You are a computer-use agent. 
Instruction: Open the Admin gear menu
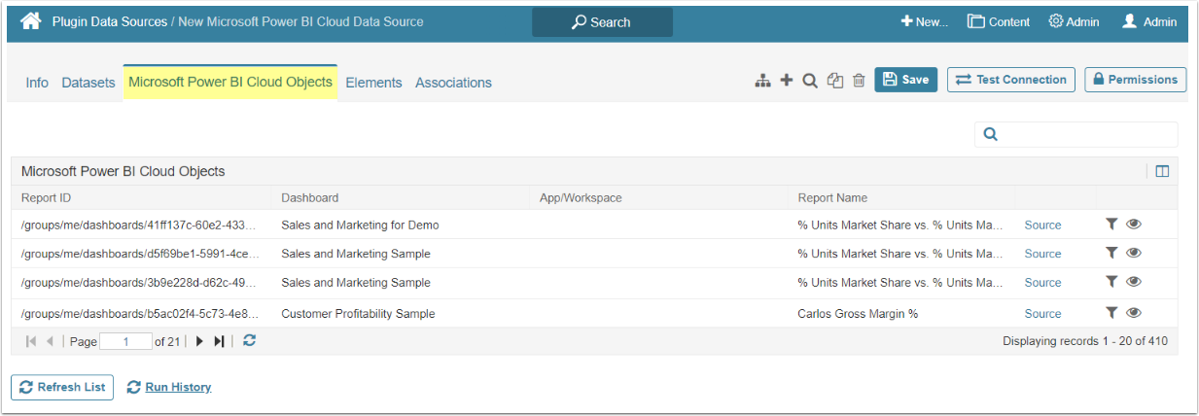point(1074,21)
